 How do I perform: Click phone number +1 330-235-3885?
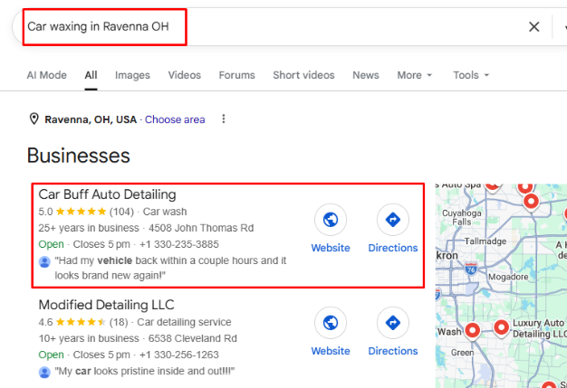pos(179,244)
